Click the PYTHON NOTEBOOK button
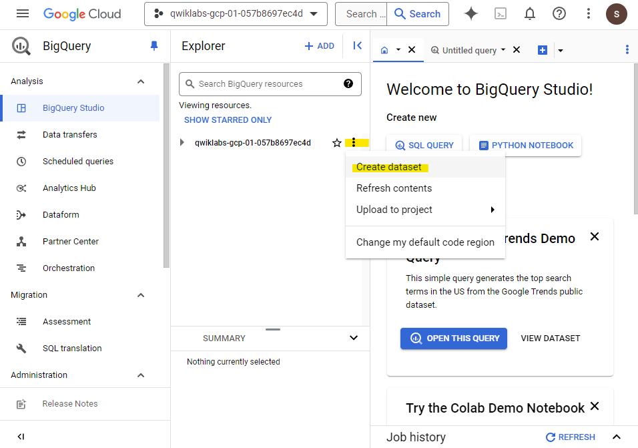 (526, 146)
